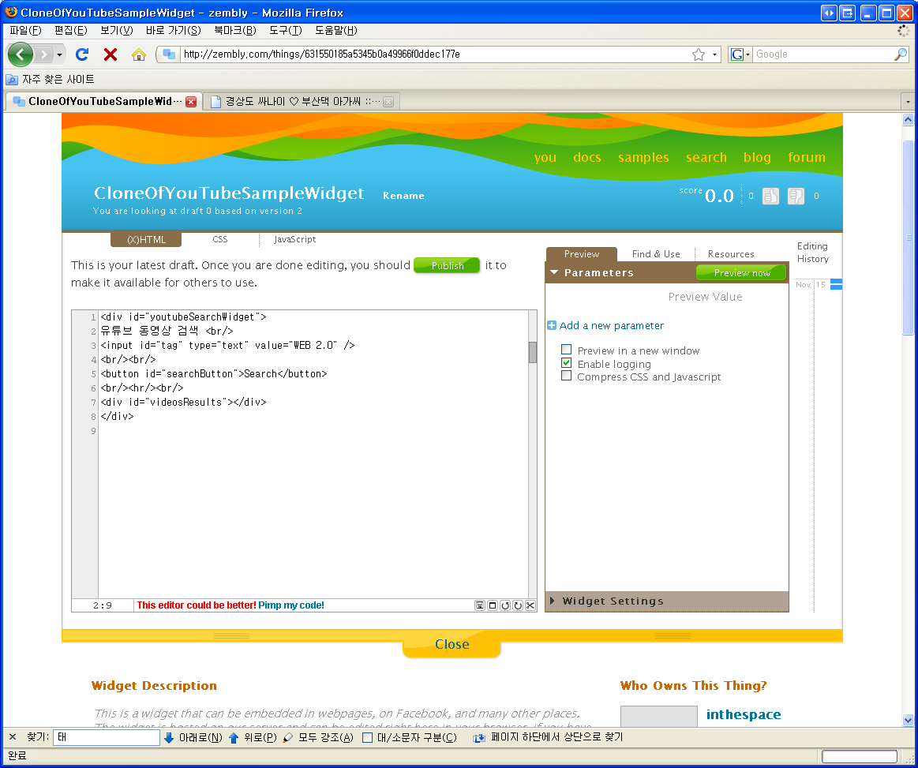Select the Preview panel tab
918x768 pixels.
pos(582,254)
